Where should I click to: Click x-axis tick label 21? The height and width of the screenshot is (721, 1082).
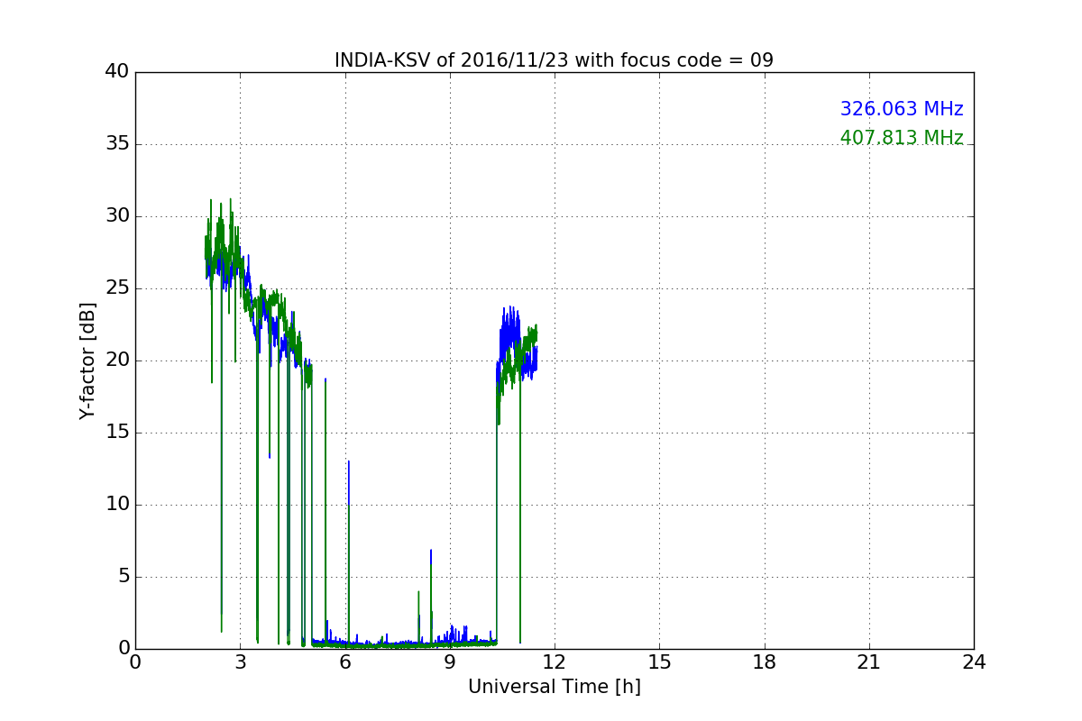[x=869, y=662]
